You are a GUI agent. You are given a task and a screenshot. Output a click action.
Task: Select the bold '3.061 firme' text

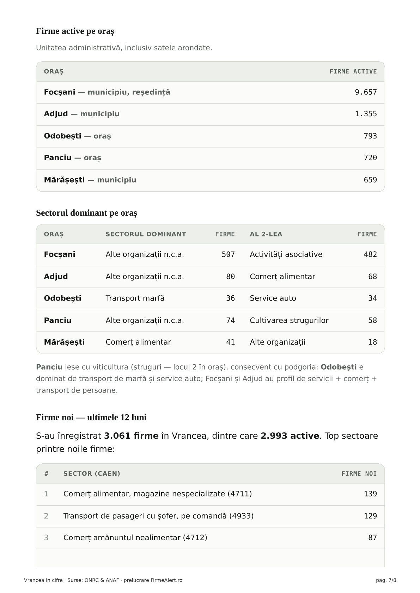coord(131,436)
